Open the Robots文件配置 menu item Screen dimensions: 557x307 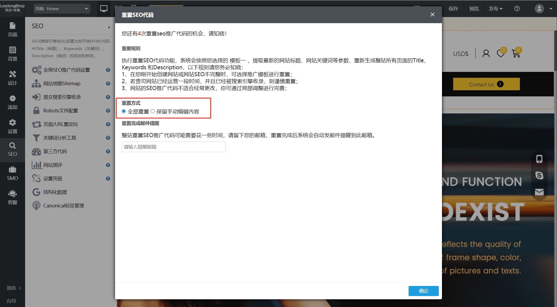click(x=61, y=110)
